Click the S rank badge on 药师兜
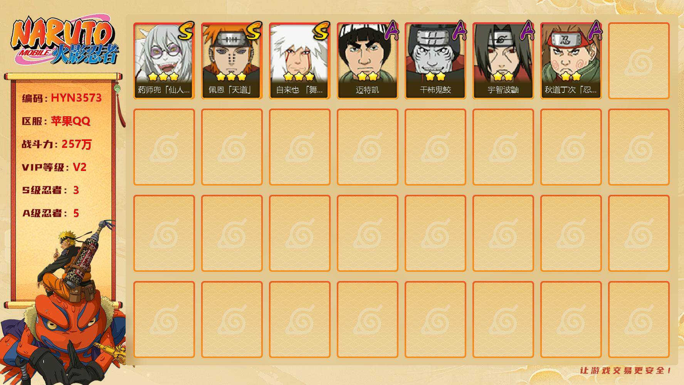Screen dimensions: 684x385 coord(186,31)
